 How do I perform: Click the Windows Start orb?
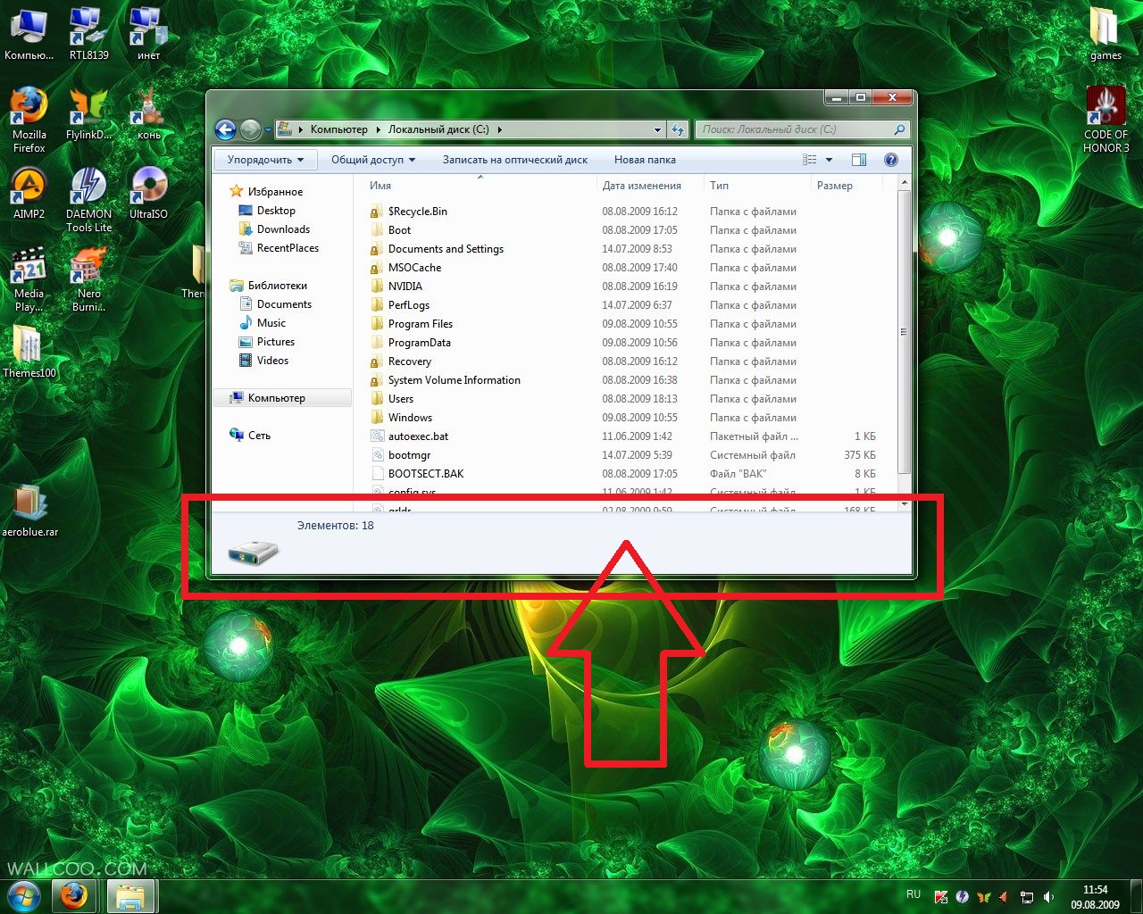(24, 895)
